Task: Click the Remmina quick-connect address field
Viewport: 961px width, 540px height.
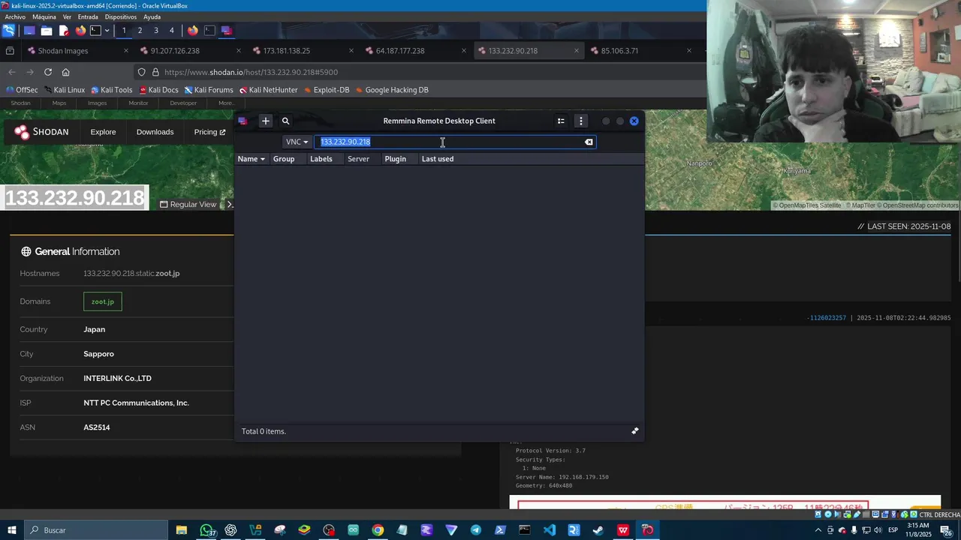Action: [455, 142]
